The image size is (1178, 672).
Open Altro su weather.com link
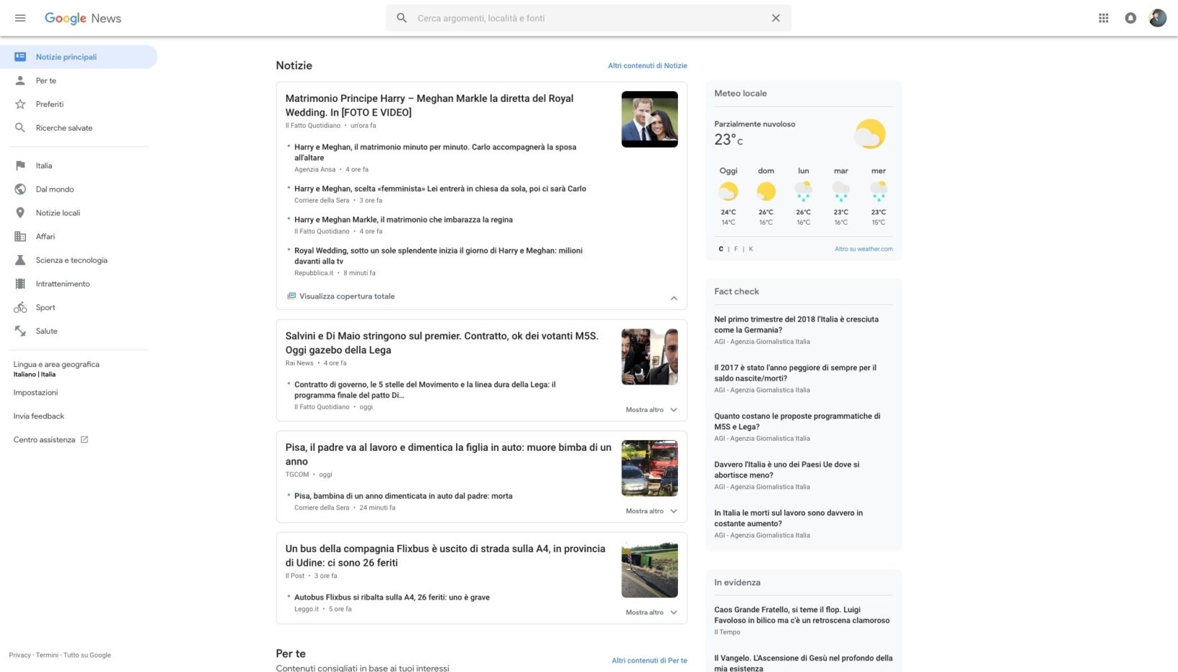[x=863, y=249]
